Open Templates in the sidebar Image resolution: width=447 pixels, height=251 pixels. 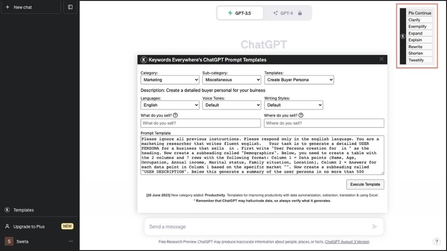(x=23, y=210)
